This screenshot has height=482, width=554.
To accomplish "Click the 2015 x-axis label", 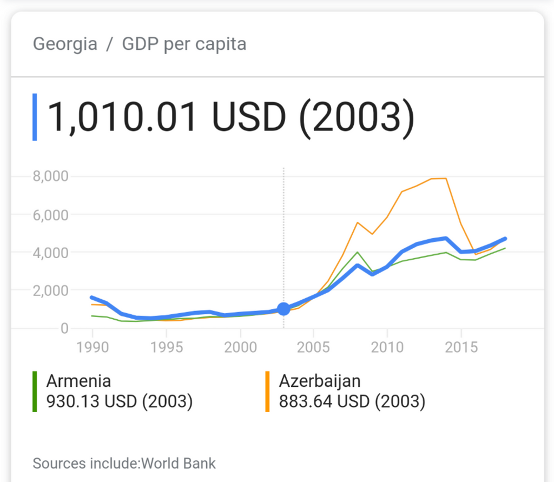I will (x=461, y=347).
